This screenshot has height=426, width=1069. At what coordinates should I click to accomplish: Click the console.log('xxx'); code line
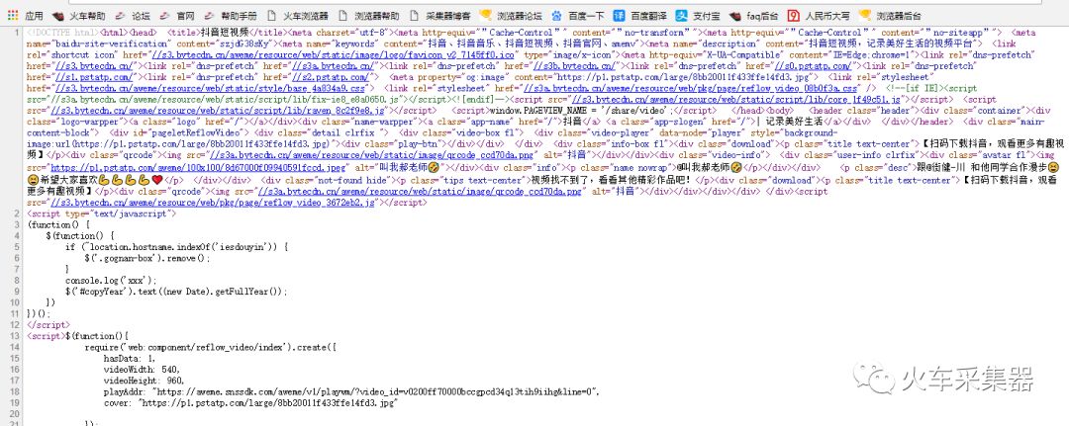(x=111, y=280)
